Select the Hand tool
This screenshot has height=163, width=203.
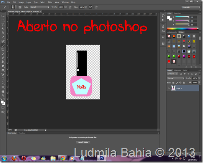pyautogui.click(x=3, y=91)
